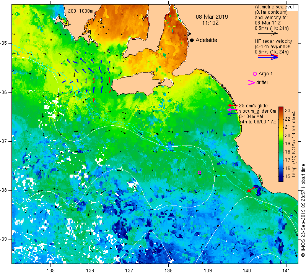Screen dimensions: 306x275
Task: Click the magenta Argo 1 circle in legend
Action: (255, 74)
